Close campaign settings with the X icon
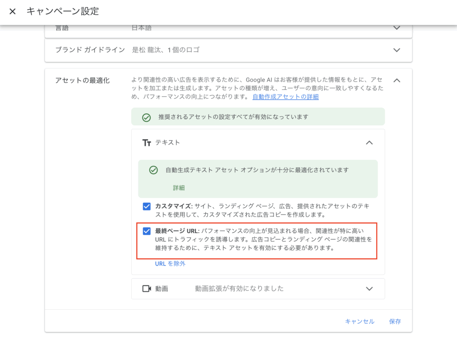This screenshot has width=457, height=337. click(12, 12)
